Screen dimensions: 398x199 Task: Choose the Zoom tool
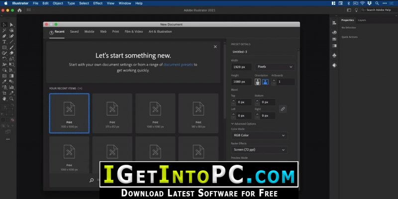click(x=11, y=99)
